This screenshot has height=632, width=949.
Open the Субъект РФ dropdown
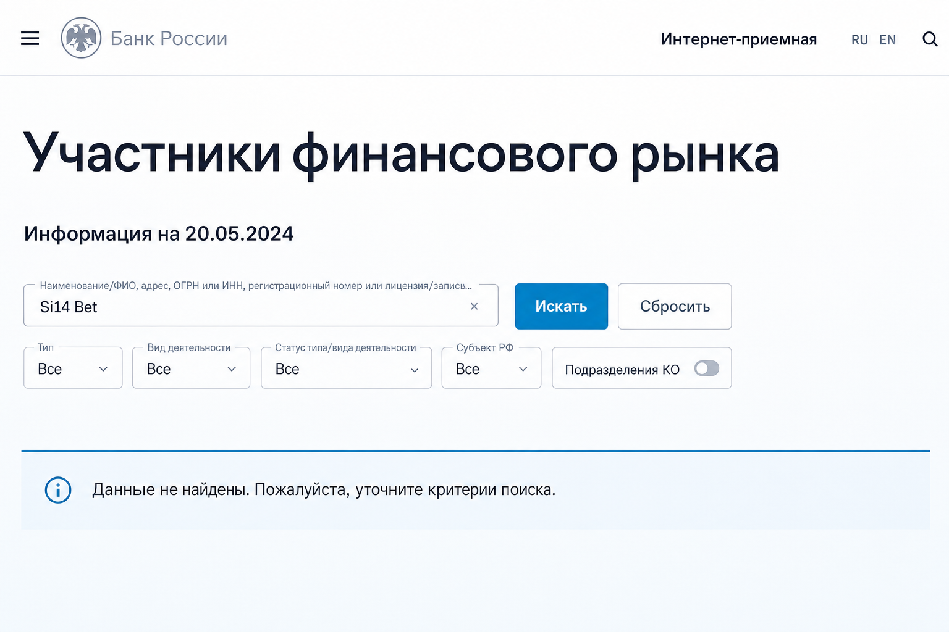491,368
